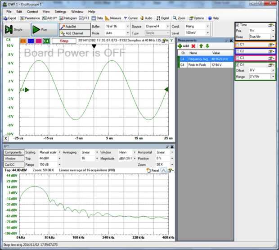Screen dimensions: 279x250
Task: Move measurement up with green up arrow
Action: coord(201,46)
